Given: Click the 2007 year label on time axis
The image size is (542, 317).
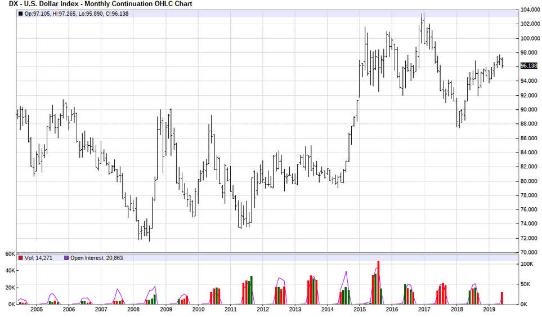Looking at the screenshot, I should [x=101, y=309].
